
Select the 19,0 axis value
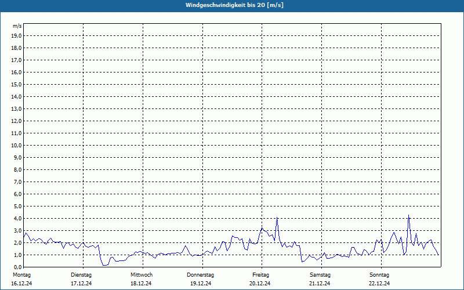click(16, 36)
